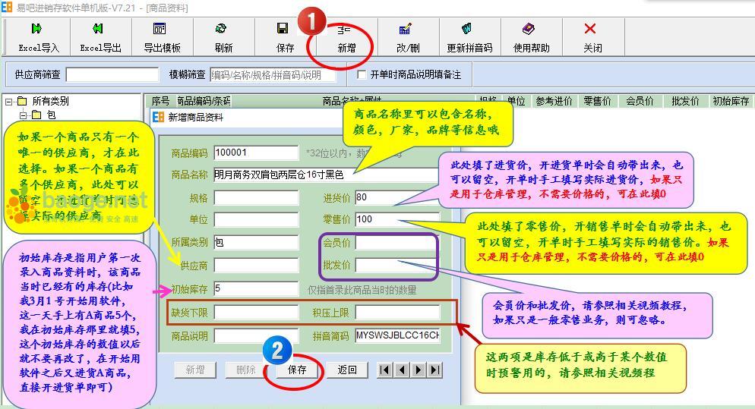Go to next record arrow button
755x409 pixels.
click(x=418, y=370)
